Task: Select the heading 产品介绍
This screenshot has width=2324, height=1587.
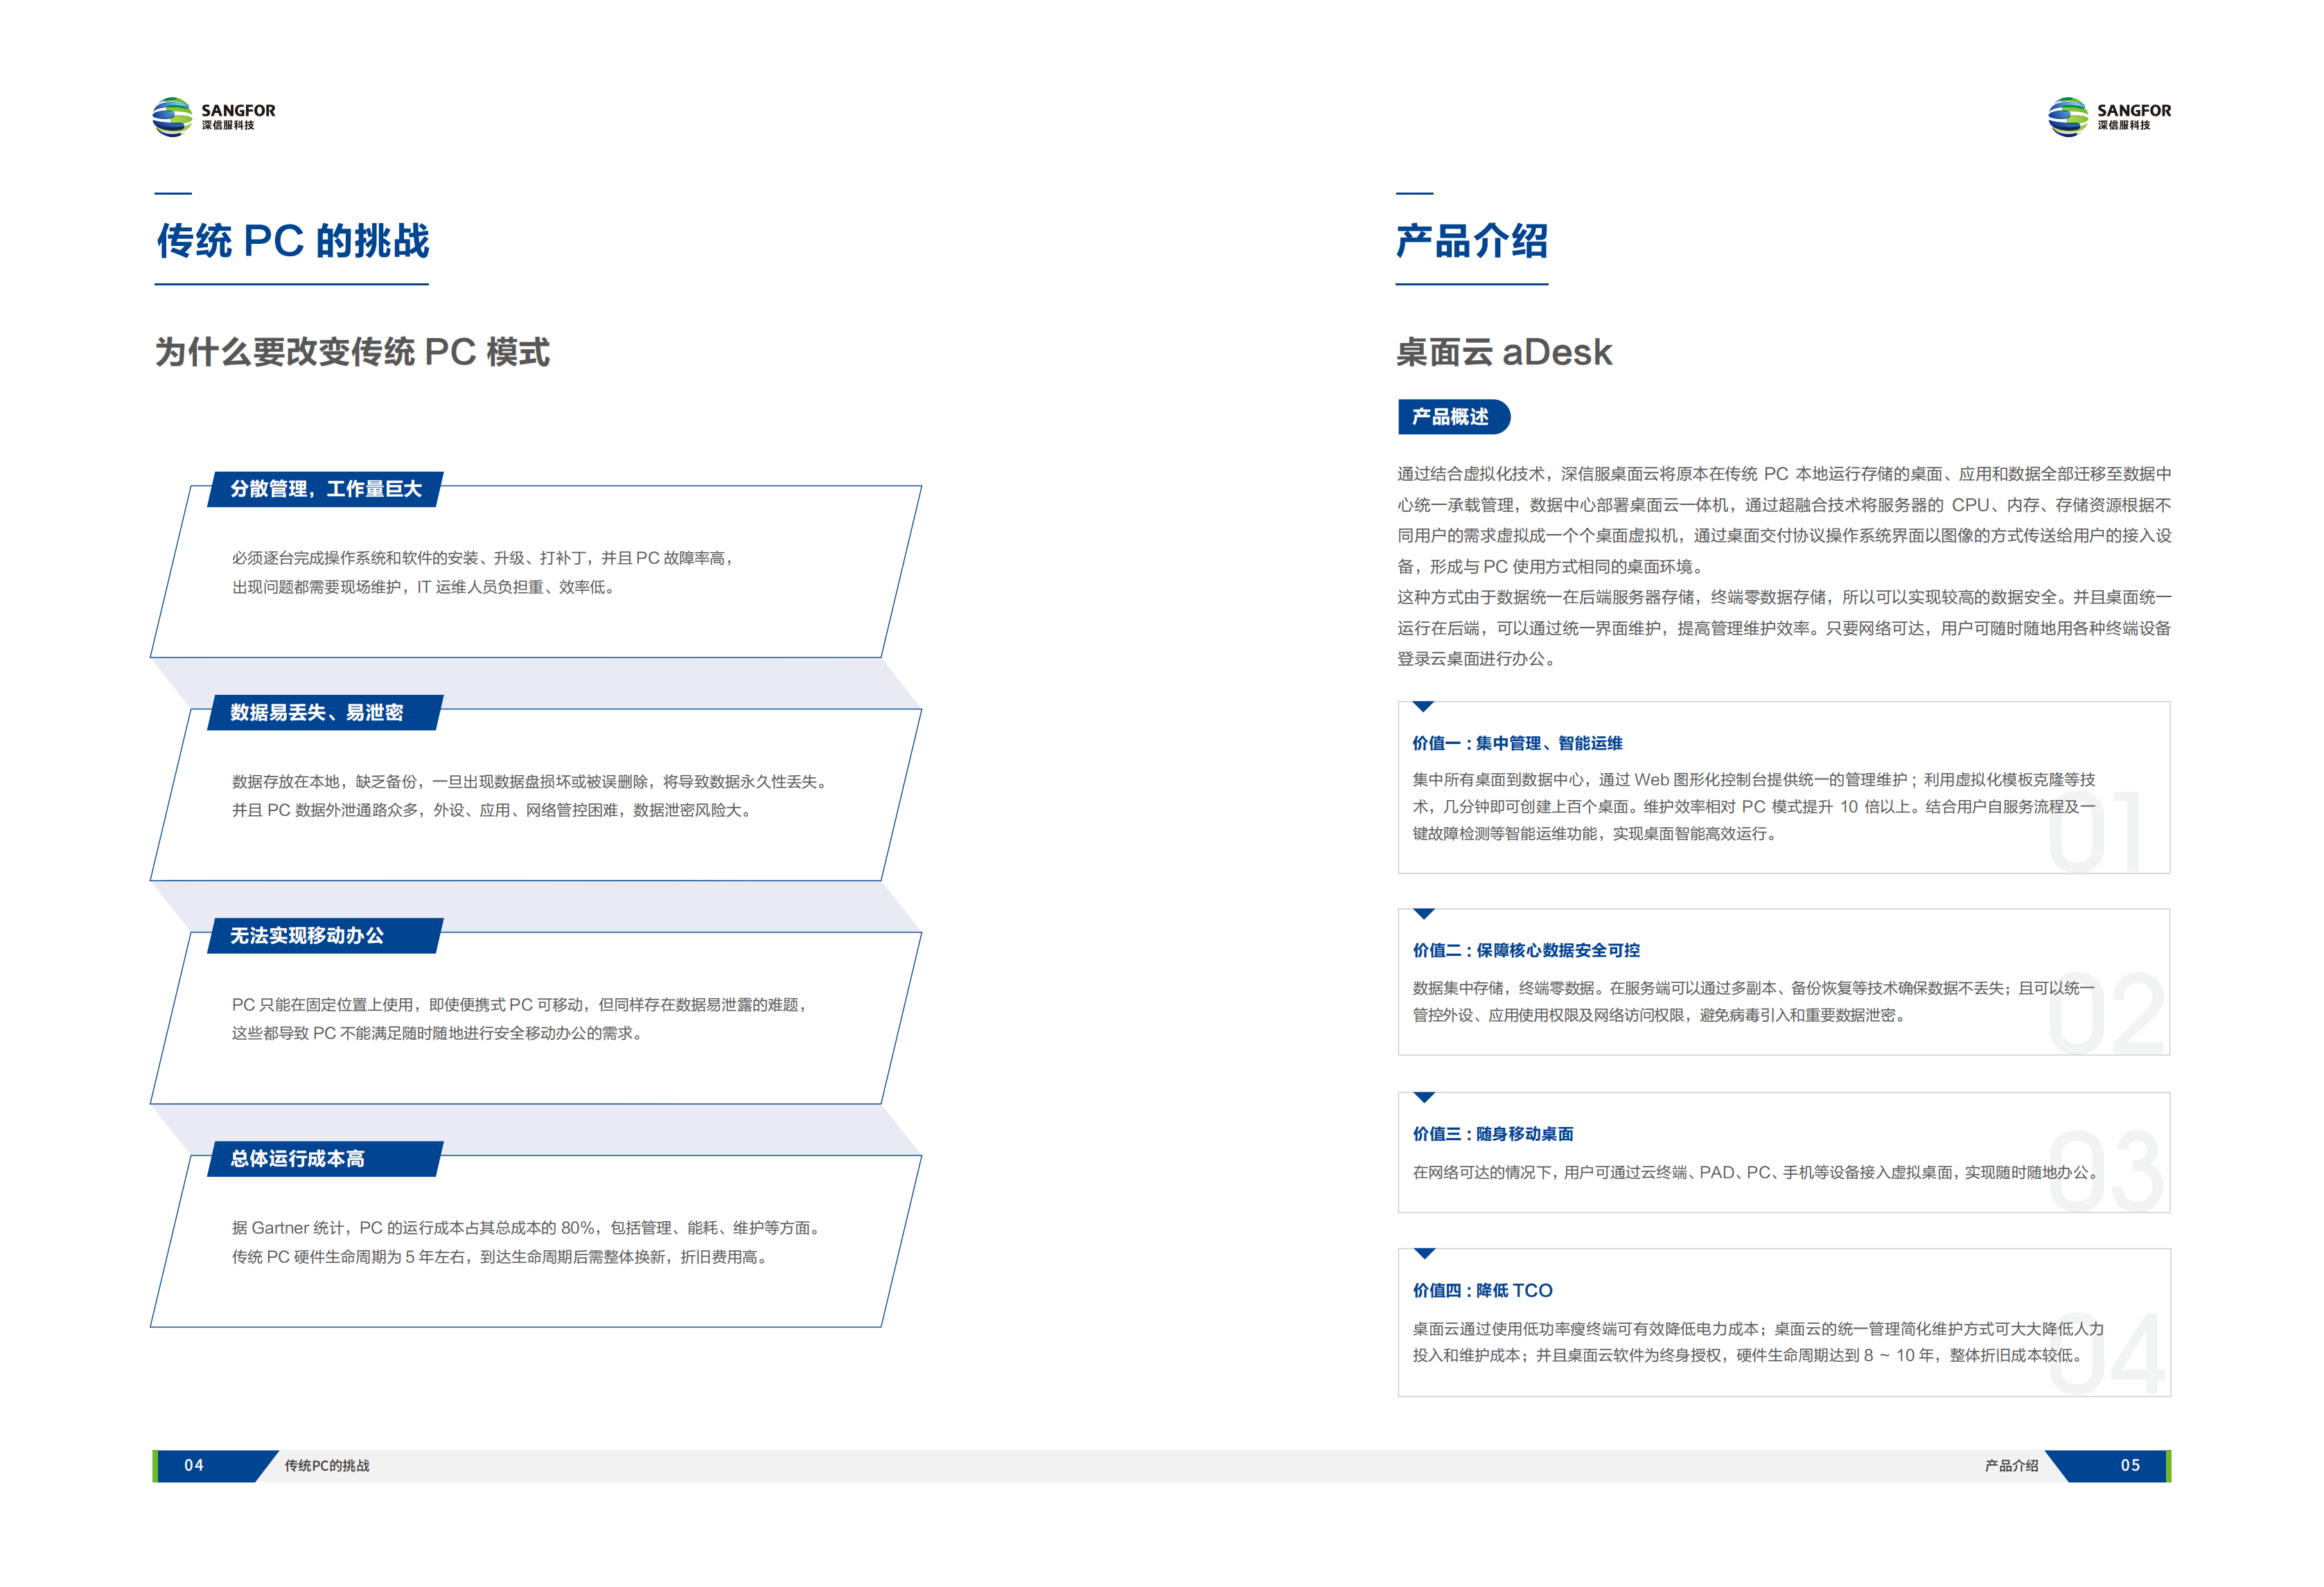Action: coord(1472,241)
